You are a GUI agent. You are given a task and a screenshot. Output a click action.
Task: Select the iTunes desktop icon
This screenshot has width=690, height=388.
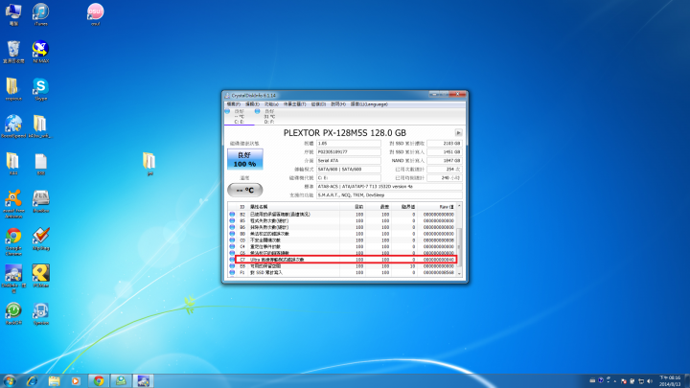(x=40, y=14)
